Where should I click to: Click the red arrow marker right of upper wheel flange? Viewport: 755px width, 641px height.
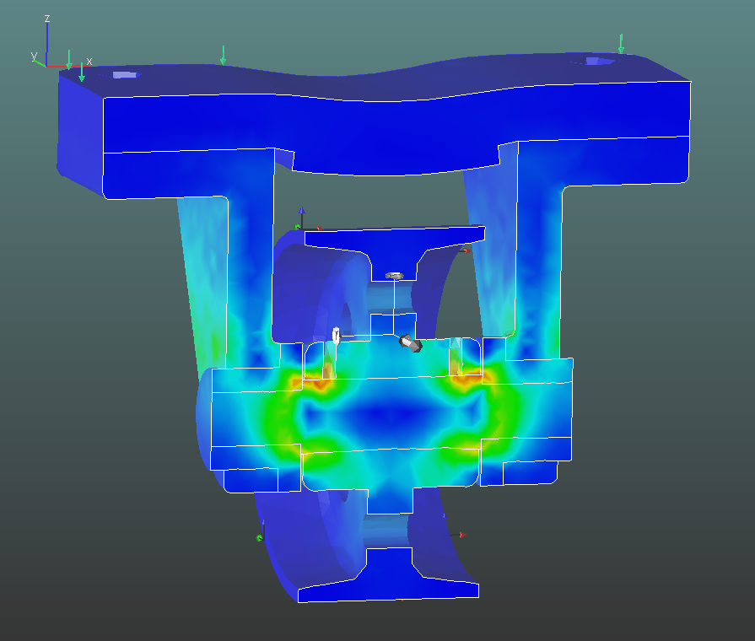click(465, 250)
